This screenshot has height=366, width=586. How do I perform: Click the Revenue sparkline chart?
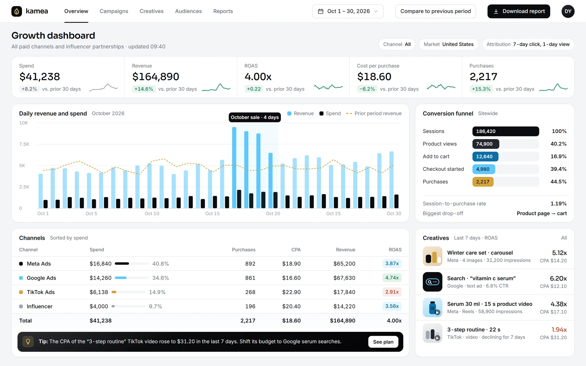(216, 88)
